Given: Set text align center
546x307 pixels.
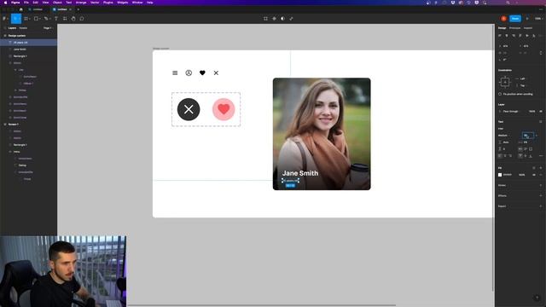Looking at the screenshot, I should pos(505,155).
